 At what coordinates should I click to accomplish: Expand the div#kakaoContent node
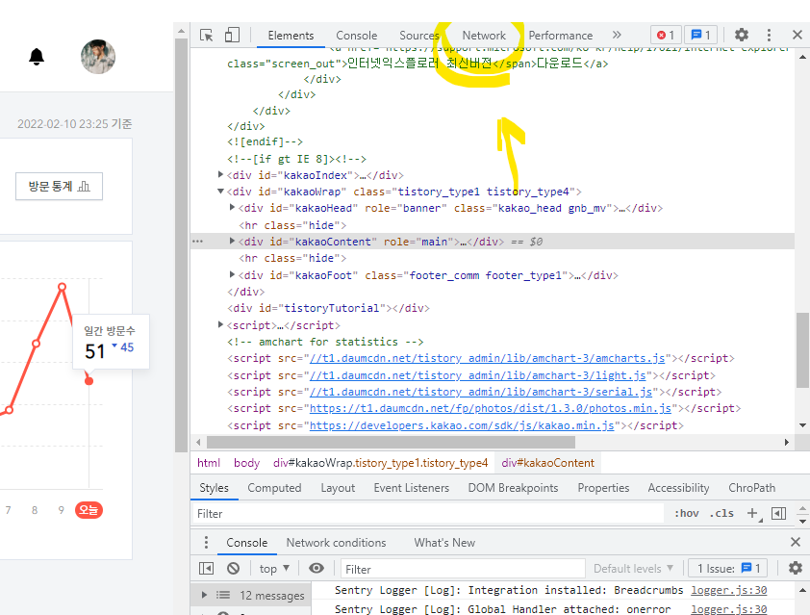232,241
